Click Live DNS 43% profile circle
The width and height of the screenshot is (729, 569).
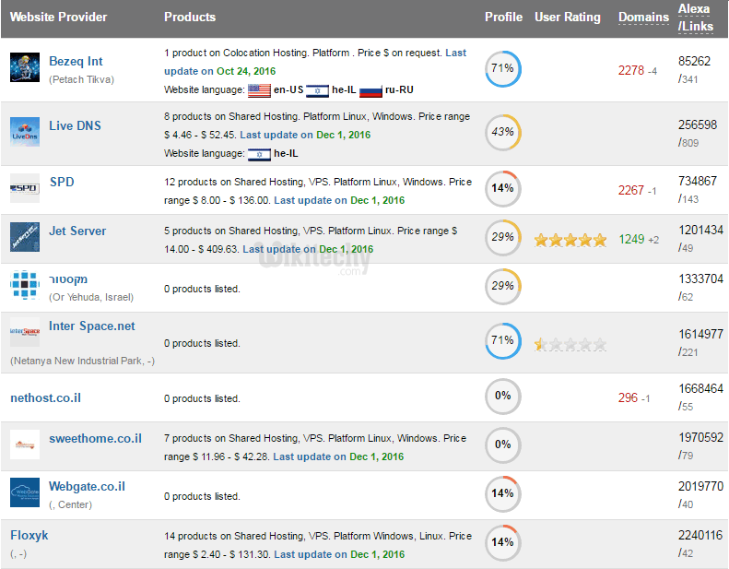click(503, 133)
